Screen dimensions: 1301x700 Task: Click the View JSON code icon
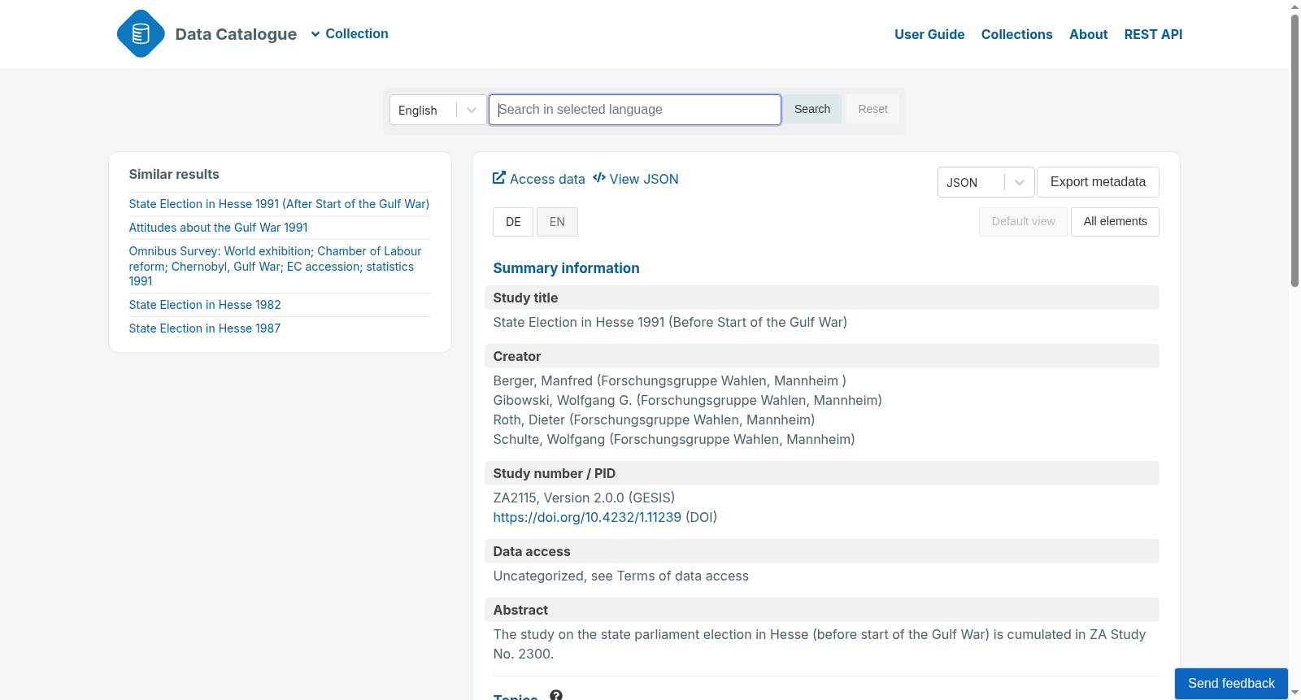(599, 178)
